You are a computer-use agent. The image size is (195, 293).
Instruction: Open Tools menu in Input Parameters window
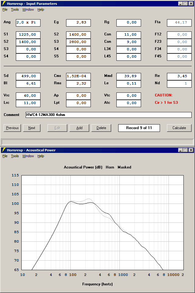15,9
